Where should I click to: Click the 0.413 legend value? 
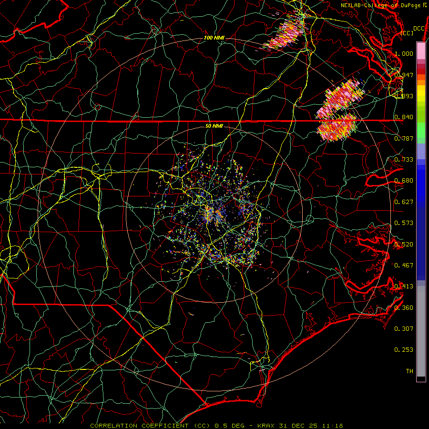pyautogui.click(x=404, y=286)
